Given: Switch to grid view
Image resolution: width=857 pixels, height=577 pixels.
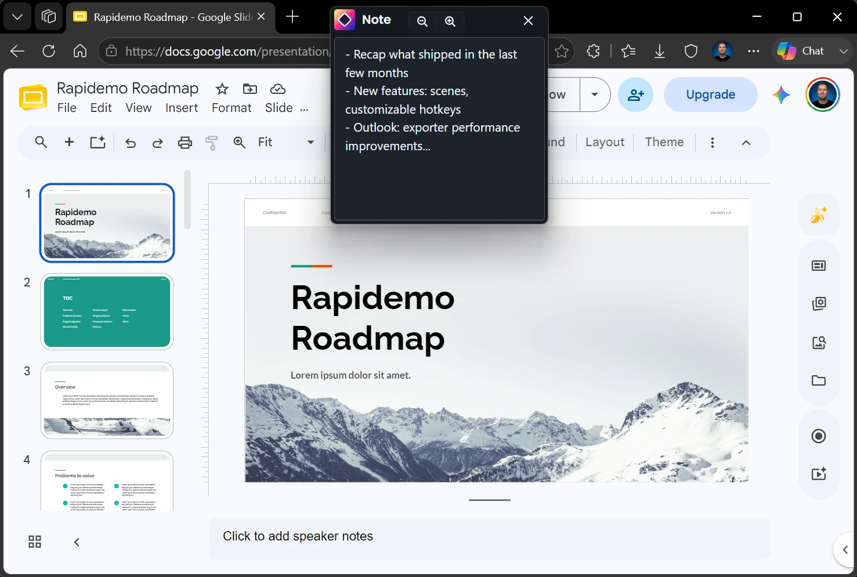Looking at the screenshot, I should [x=35, y=542].
